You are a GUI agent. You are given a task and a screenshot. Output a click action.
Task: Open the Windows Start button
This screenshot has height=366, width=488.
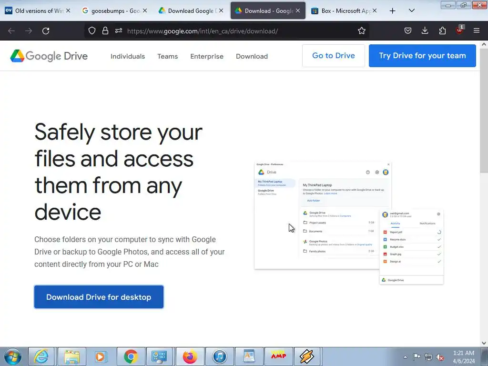[x=12, y=356]
